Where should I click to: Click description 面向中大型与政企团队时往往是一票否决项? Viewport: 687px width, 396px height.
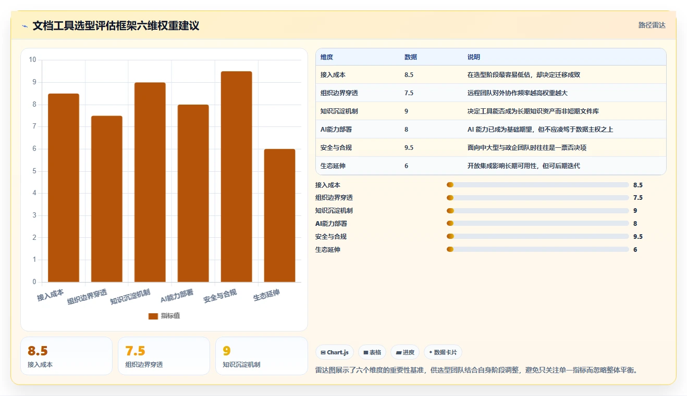pyautogui.click(x=527, y=148)
